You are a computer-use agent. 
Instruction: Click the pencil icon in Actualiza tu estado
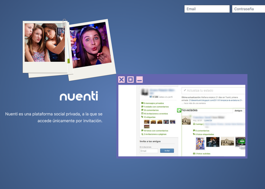[x=185, y=90]
